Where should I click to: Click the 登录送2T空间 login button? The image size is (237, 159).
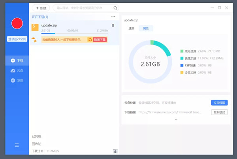(x=17, y=39)
